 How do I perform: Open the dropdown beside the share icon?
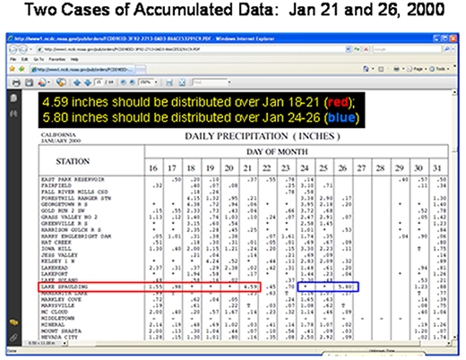pos(49,82)
